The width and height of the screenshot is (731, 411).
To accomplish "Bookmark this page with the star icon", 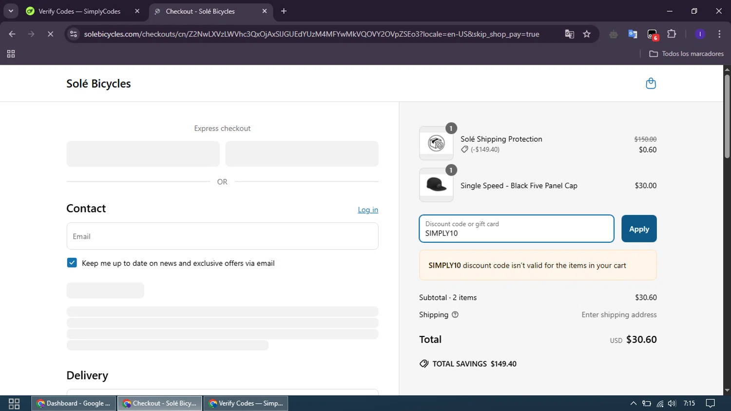I will (x=587, y=34).
